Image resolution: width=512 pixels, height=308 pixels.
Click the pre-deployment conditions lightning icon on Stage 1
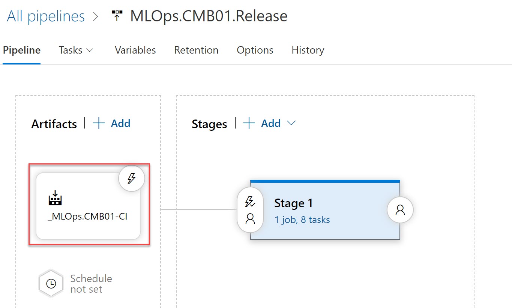(249, 202)
